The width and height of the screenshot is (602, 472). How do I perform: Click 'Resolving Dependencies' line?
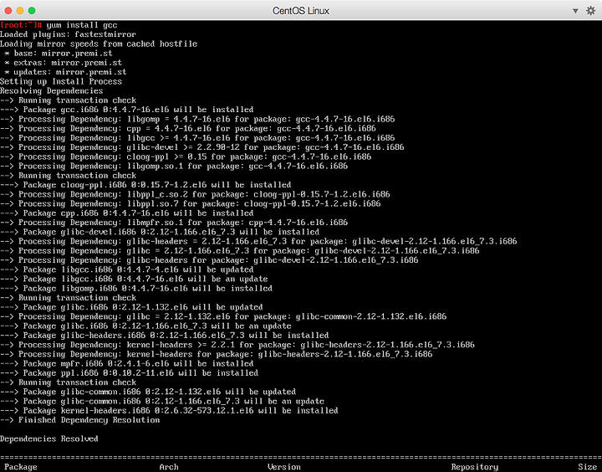52,91
